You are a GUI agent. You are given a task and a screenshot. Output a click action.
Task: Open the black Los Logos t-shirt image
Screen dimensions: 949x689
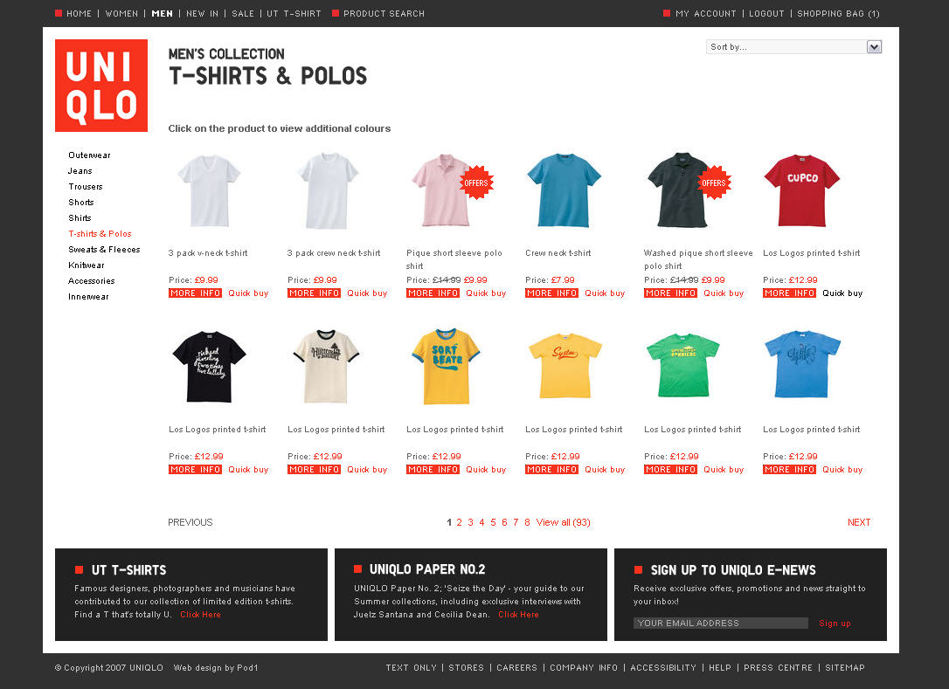209,367
